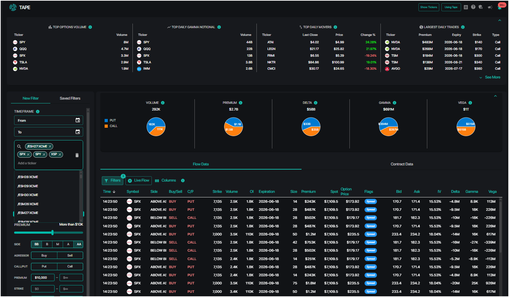Sort flow table by Premium header
The image size is (509, 297).
309,192
